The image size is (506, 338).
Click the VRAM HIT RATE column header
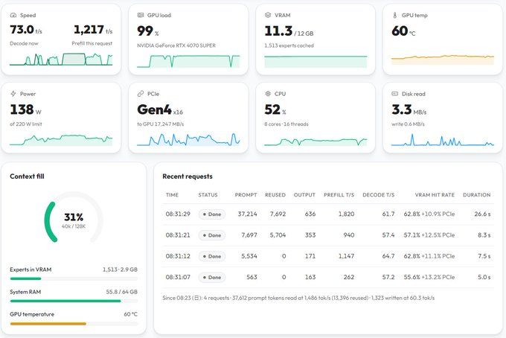point(435,194)
